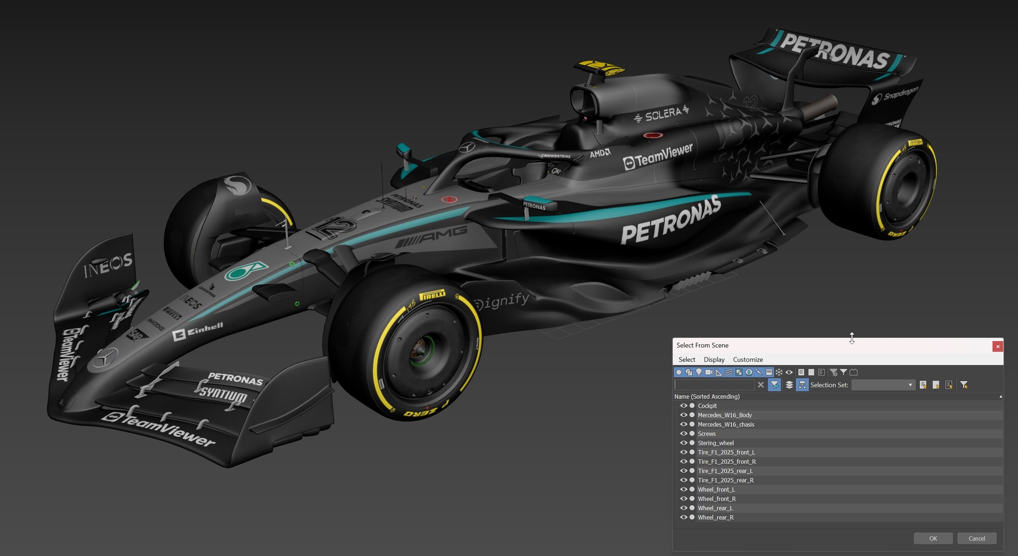The width and height of the screenshot is (1018, 556).
Task: Open advanced filter settings funnel-gear icon
Action: tap(833, 372)
